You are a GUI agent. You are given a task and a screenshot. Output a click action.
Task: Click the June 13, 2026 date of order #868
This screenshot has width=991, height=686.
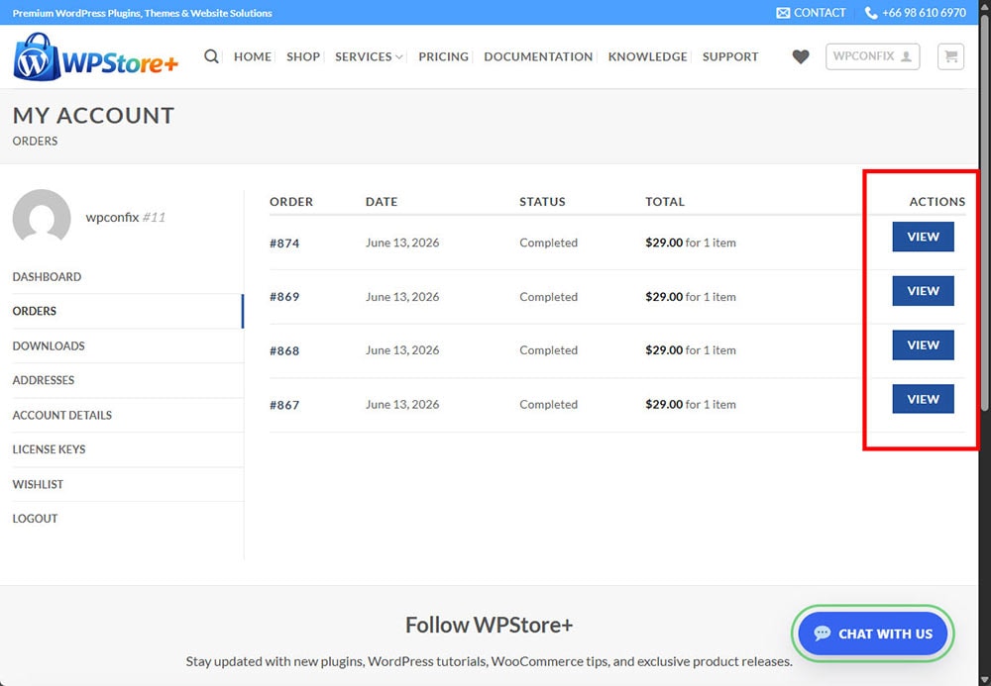pos(402,350)
